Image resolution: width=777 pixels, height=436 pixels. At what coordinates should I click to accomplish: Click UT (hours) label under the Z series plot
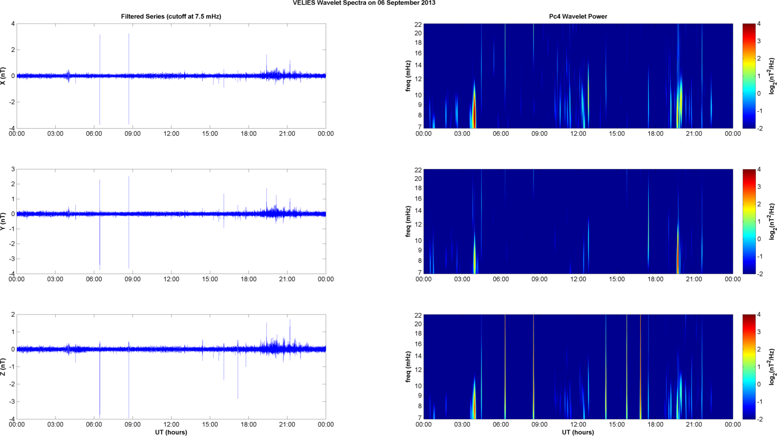pyautogui.click(x=171, y=432)
